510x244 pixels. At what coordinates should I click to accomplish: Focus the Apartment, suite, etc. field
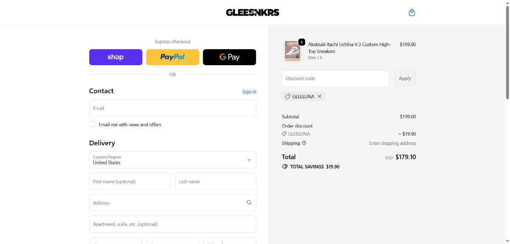pos(173,224)
